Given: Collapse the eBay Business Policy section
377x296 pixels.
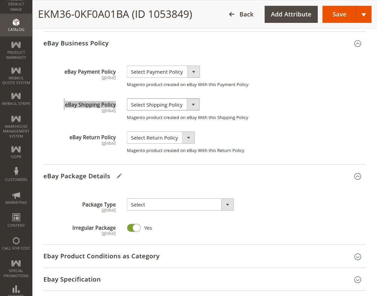Looking at the screenshot, I should point(357,43).
